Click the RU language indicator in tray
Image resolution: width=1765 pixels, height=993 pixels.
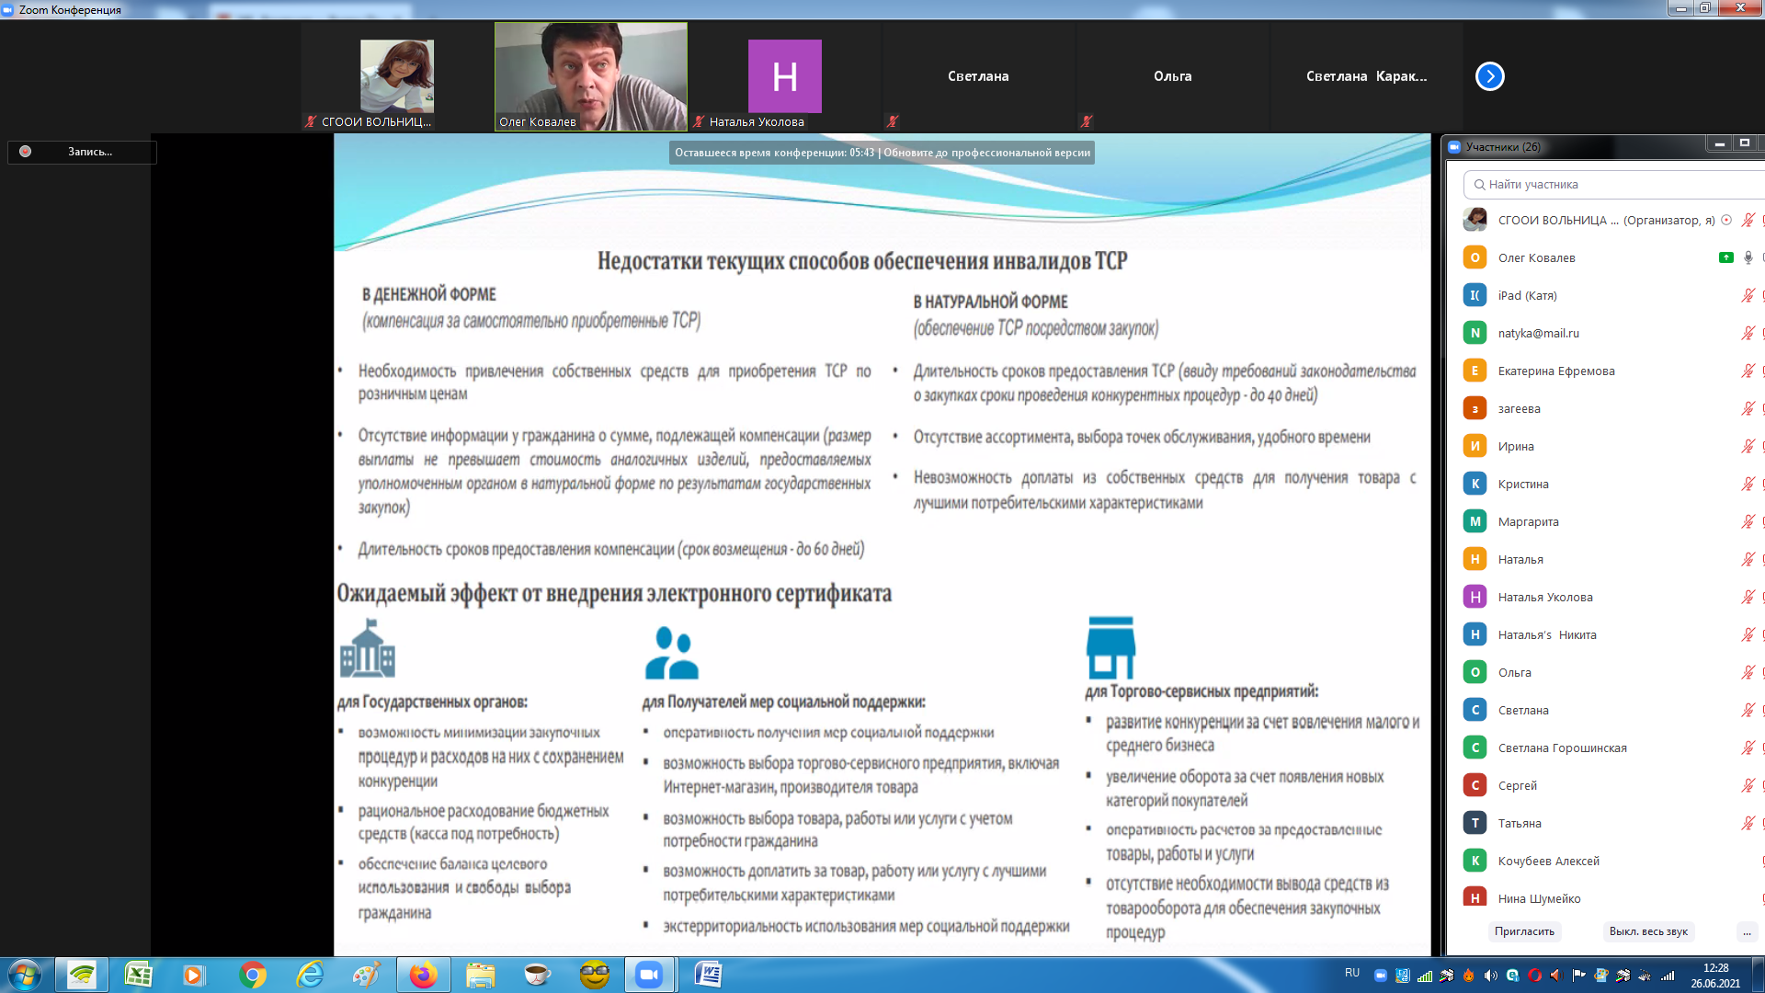[1351, 973]
